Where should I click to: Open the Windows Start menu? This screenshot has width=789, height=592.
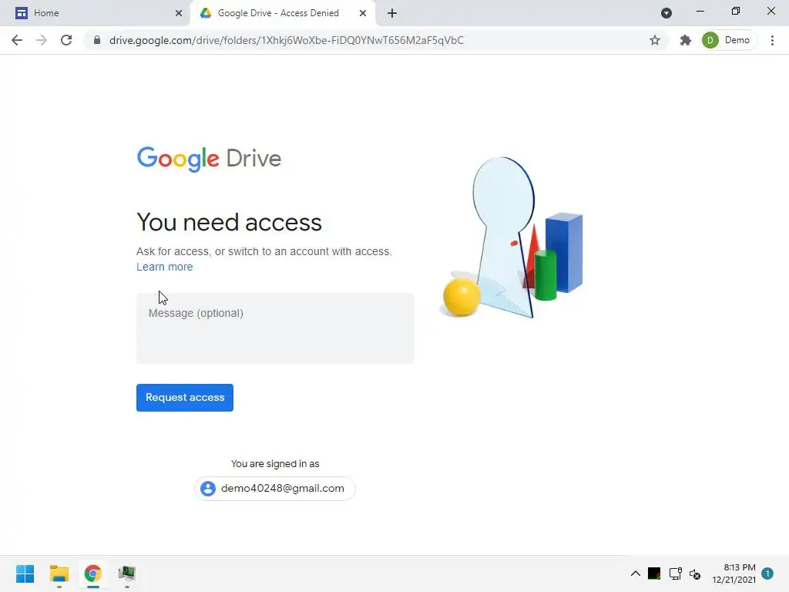pos(25,573)
